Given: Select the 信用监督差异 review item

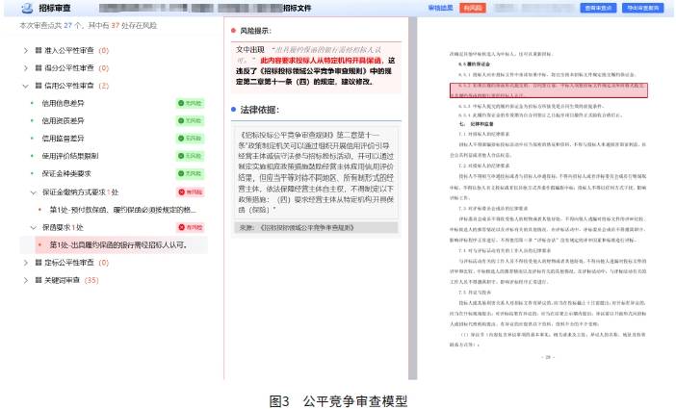Looking at the screenshot, I should 63,139.
